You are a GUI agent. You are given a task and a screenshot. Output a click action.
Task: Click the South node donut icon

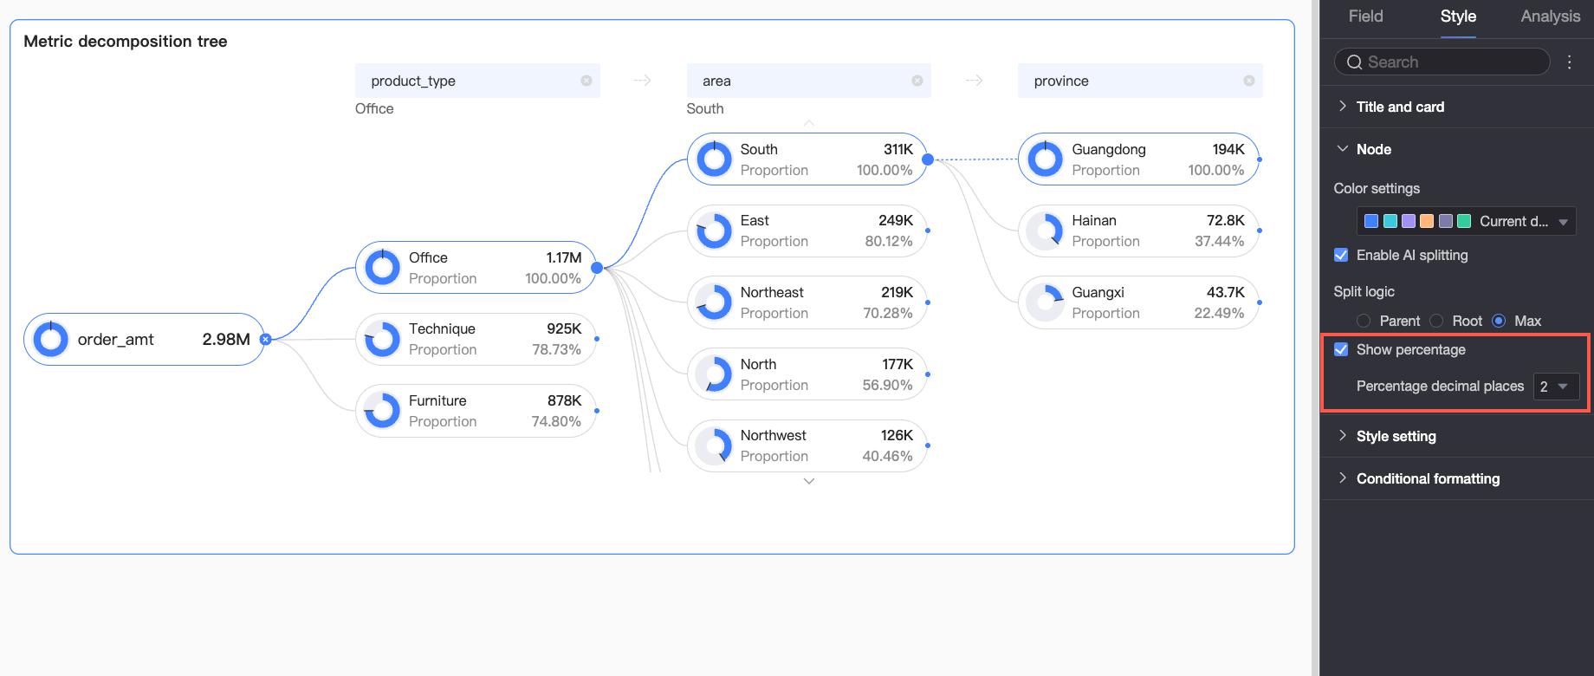click(715, 159)
